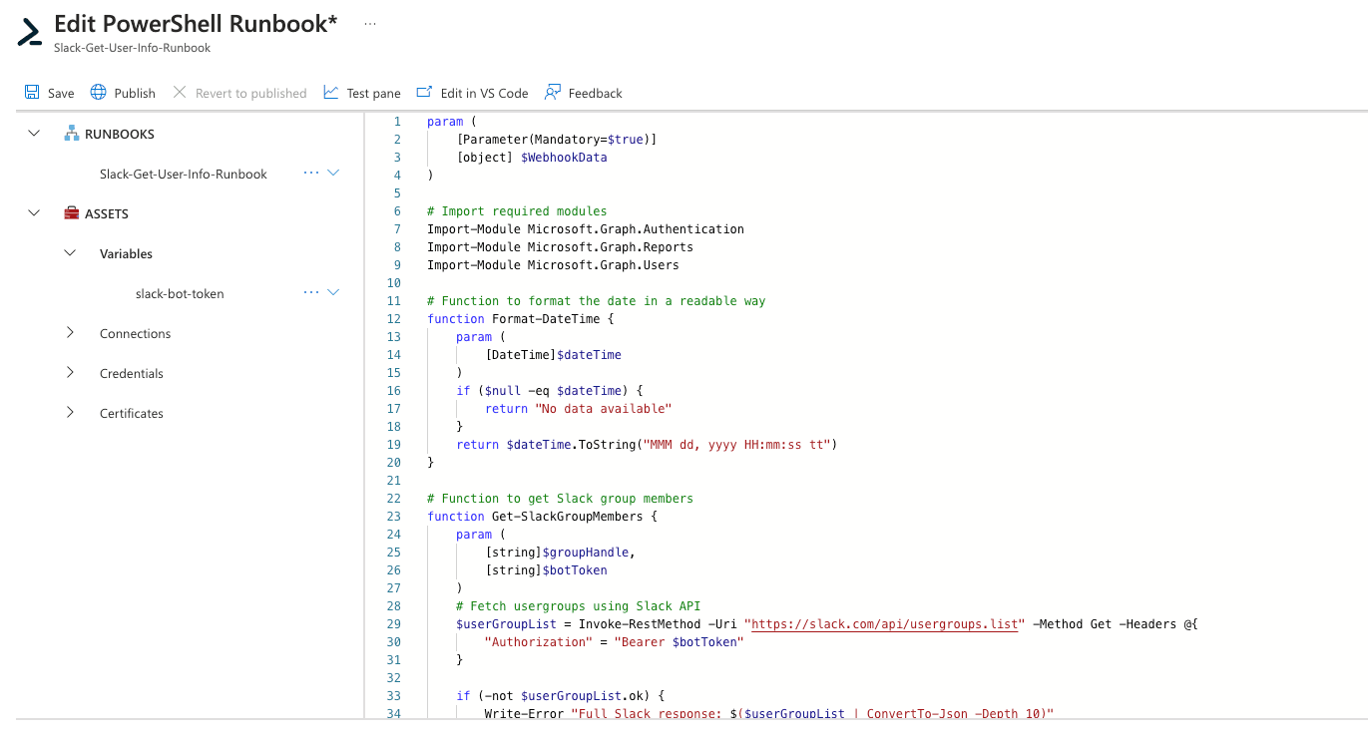The image size is (1368, 742).
Task: Click the Runbooks hierarchy icon
Action: click(72, 133)
